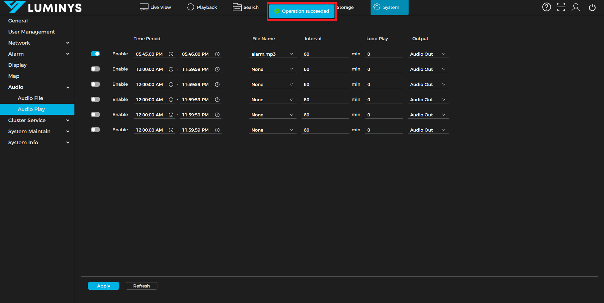Click the Refresh button
Viewport: 604px width, 303px height.
coord(141,286)
